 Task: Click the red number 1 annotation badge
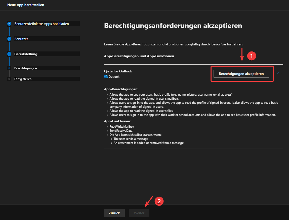point(252,56)
